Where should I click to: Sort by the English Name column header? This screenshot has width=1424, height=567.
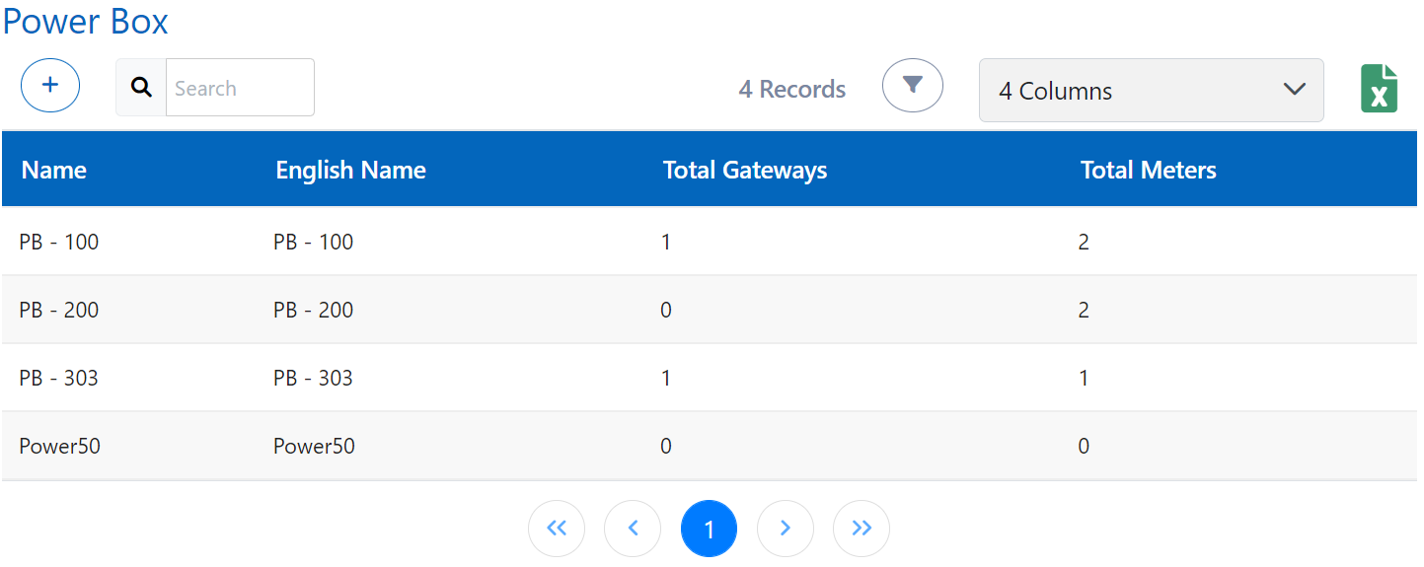point(350,171)
